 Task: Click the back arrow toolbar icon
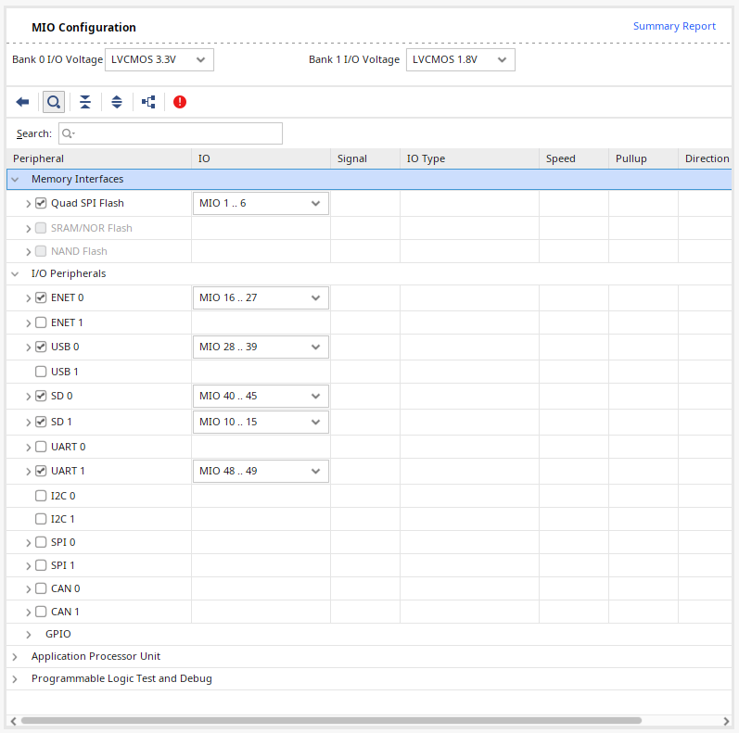click(x=22, y=102)
